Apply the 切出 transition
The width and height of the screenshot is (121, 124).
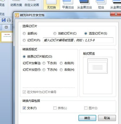(x=101, y=5)
